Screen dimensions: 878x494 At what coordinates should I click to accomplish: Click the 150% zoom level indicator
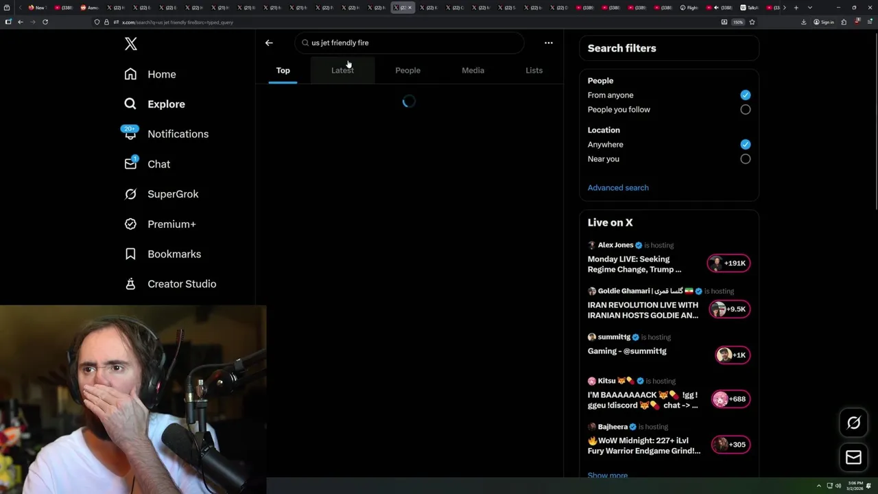[738, 22]
